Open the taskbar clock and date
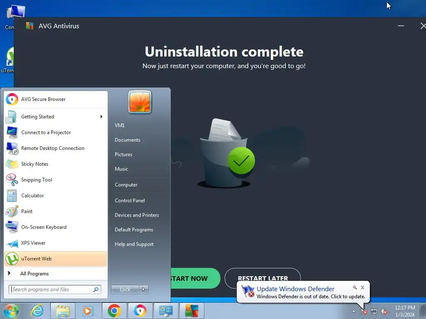The width and height of the screenshot is (426, 319). [405, 311]
